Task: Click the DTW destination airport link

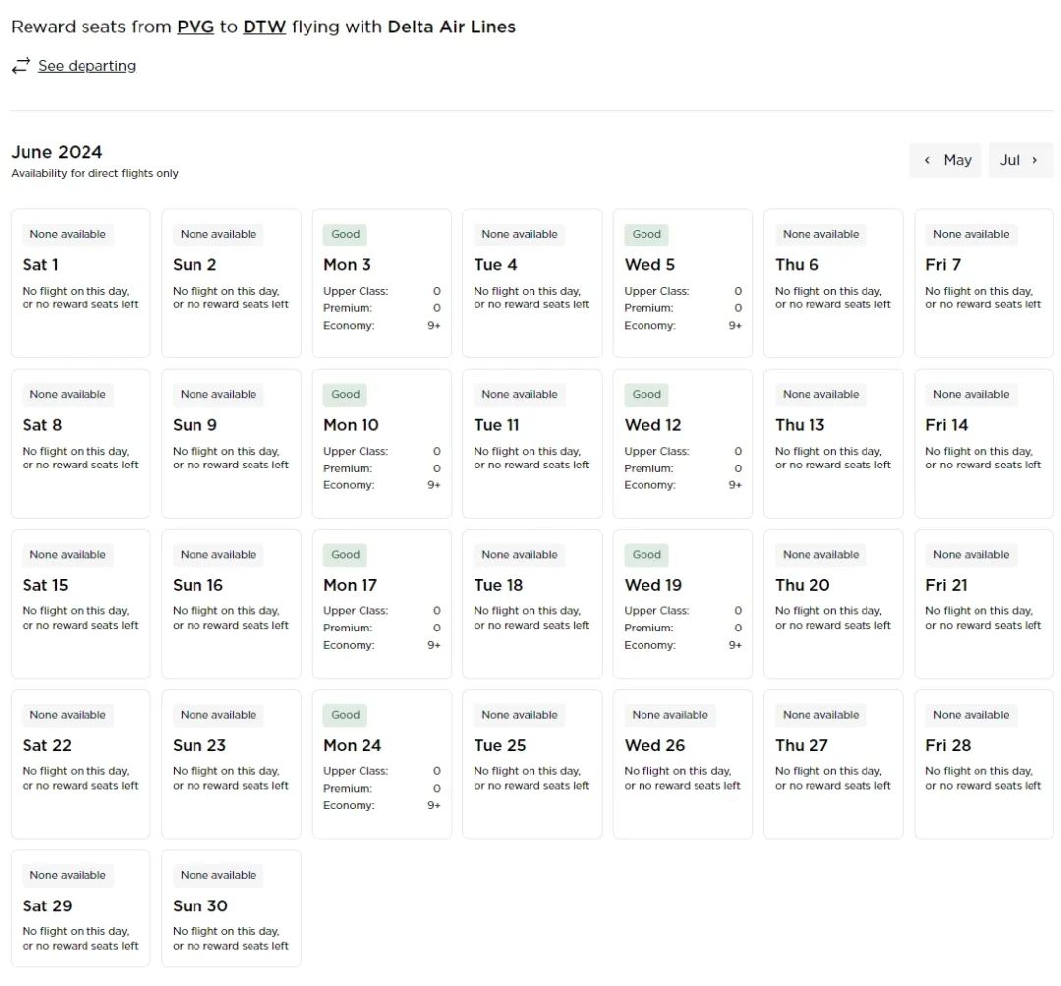Action: 264,27
